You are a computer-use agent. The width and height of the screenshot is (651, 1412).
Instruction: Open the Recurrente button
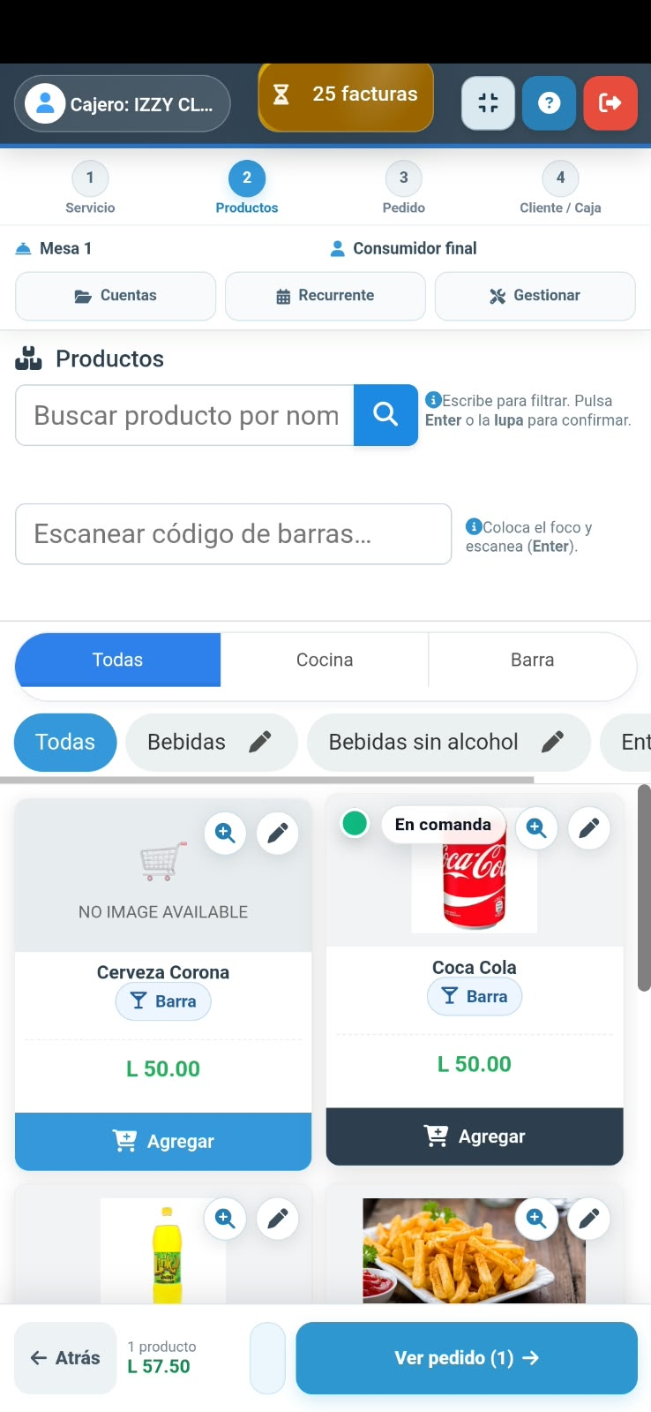pos(325,296)
